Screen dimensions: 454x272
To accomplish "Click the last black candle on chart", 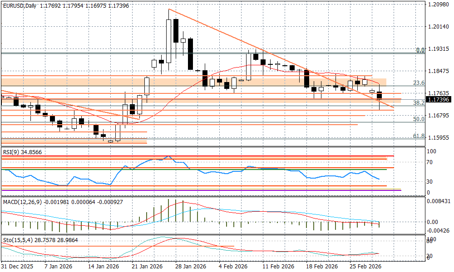I will pyautogui.click(x=380, y=95).
